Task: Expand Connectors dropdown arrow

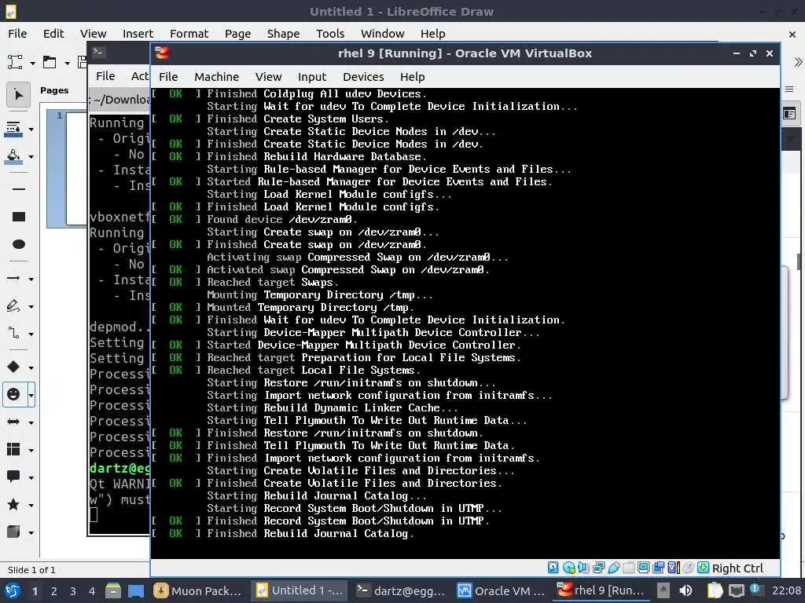Action: 31,334
